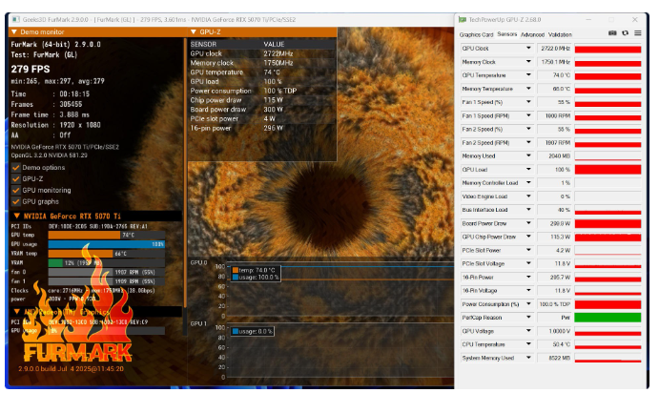The width and height of the screenshot is (659, 393).
Task: Switch to the Sensors tab
Action: point(506,34)
